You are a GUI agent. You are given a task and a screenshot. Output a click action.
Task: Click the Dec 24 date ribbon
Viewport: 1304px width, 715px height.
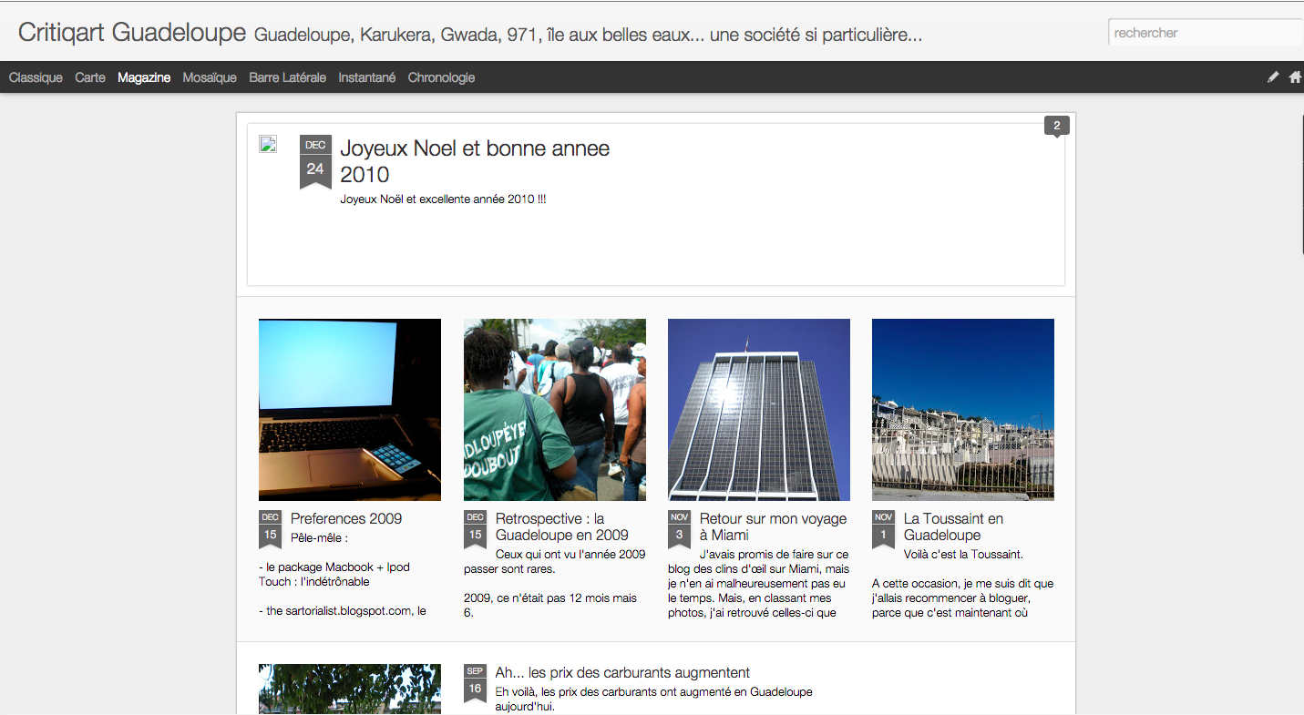[x=315, y=161]
